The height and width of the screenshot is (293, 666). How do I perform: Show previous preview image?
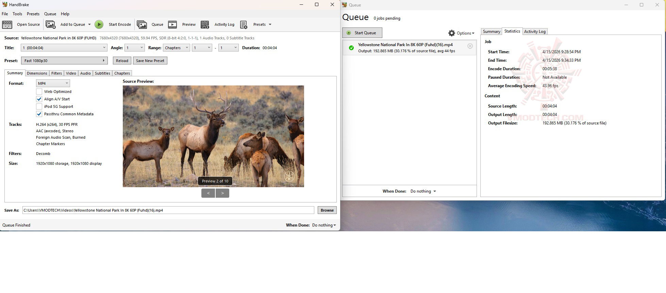coord(208,193)
